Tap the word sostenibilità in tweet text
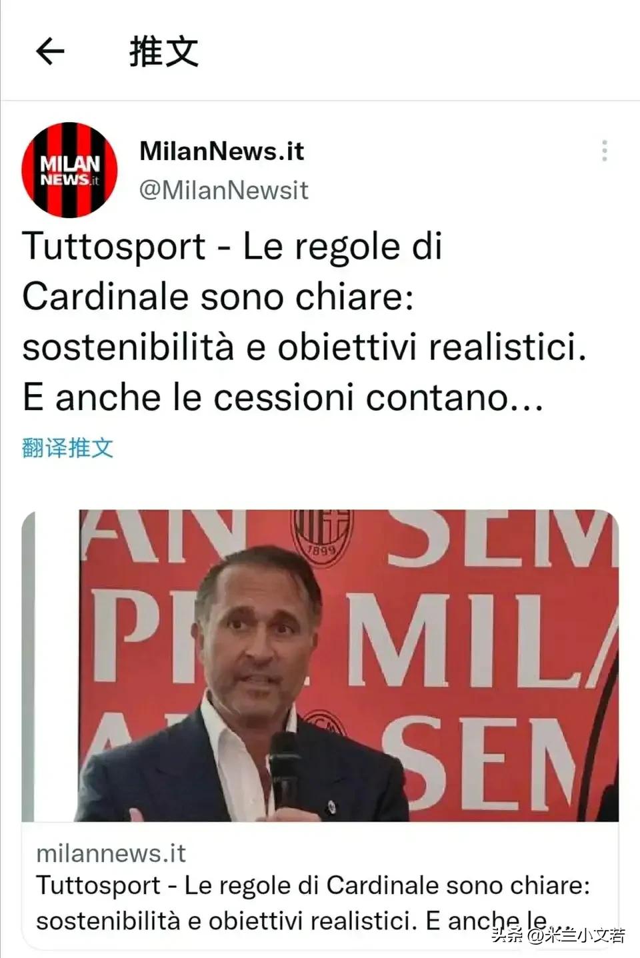The image size is (640, 958). 128,347
